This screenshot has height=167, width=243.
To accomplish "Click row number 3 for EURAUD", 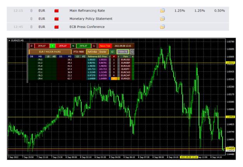I will pyautogui.click(x=114, y=66).
